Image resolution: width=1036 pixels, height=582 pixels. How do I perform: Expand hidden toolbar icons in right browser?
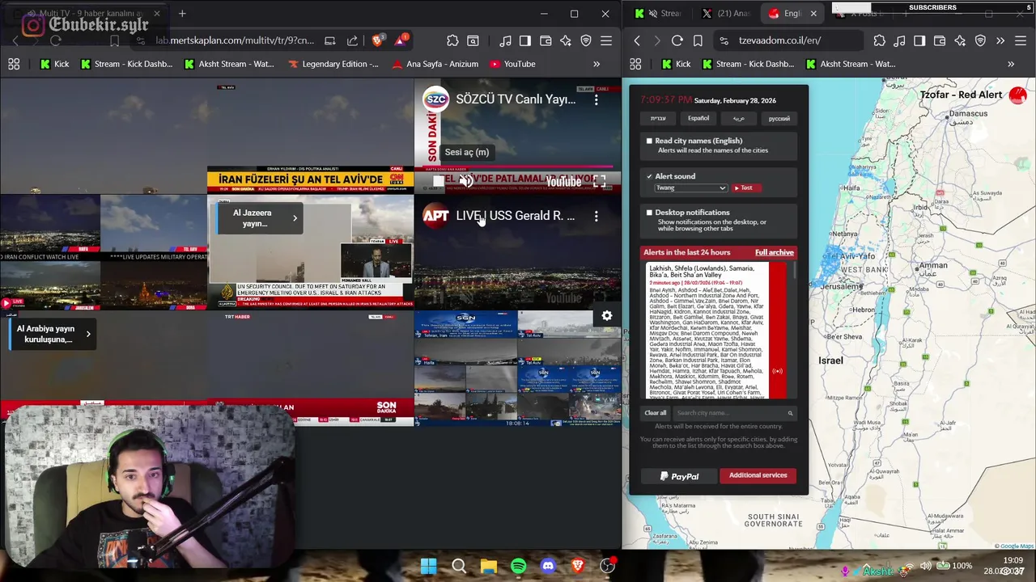[1000, 40]
